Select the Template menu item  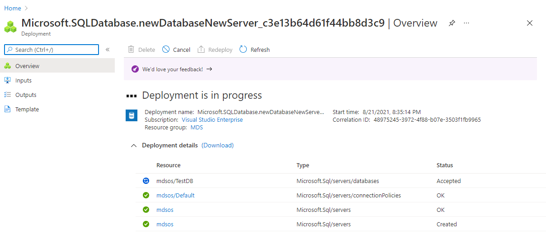click(27, 109)
